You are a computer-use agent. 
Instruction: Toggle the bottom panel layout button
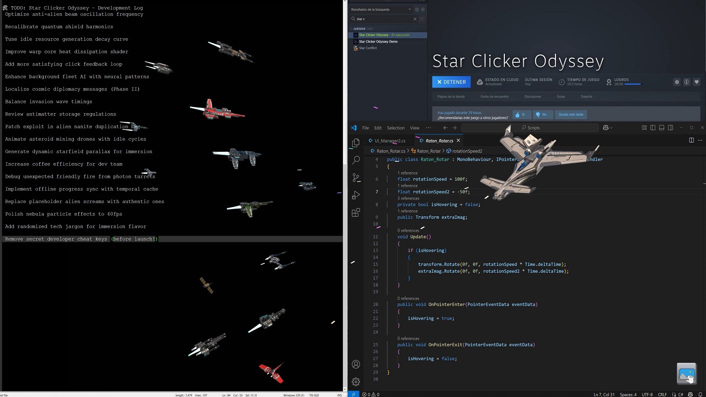pyautogui.click(x=662, y=128)
